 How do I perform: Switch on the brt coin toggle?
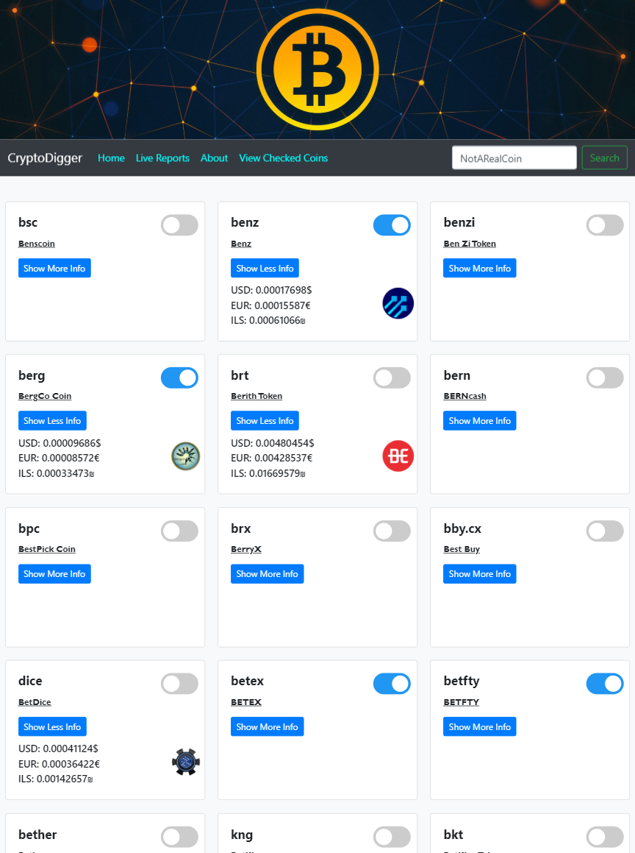click(x=392, y=378)
